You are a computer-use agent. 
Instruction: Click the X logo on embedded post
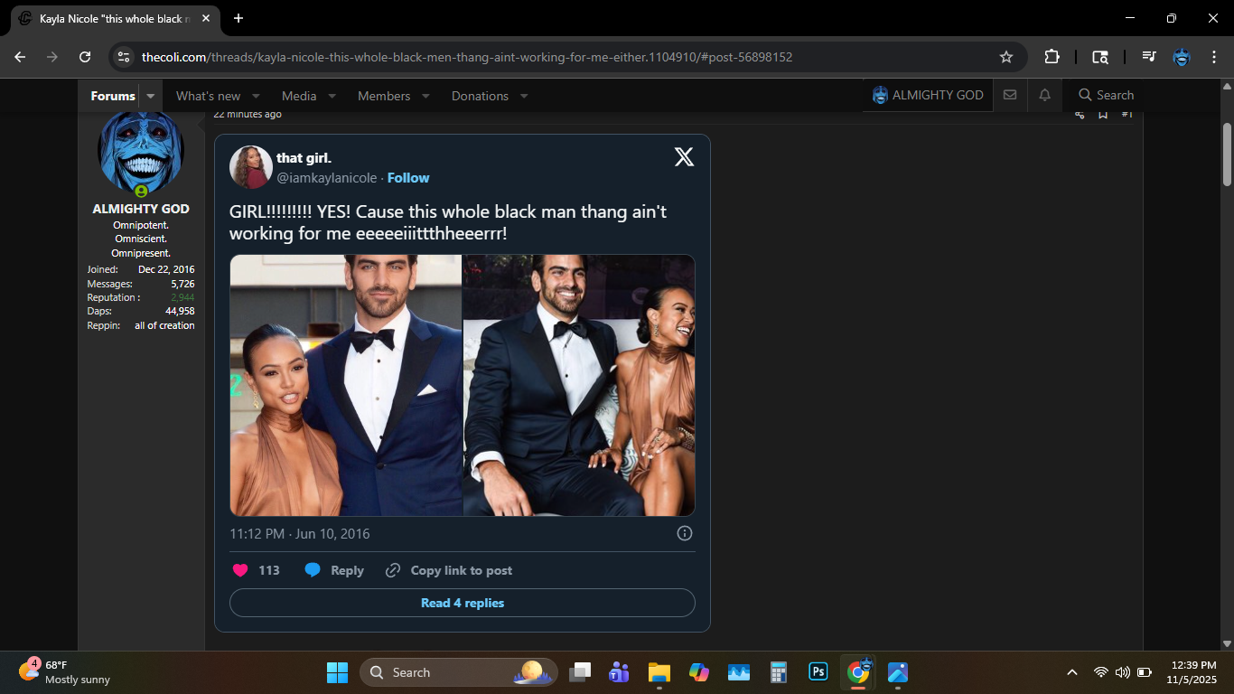pos(684,157)
